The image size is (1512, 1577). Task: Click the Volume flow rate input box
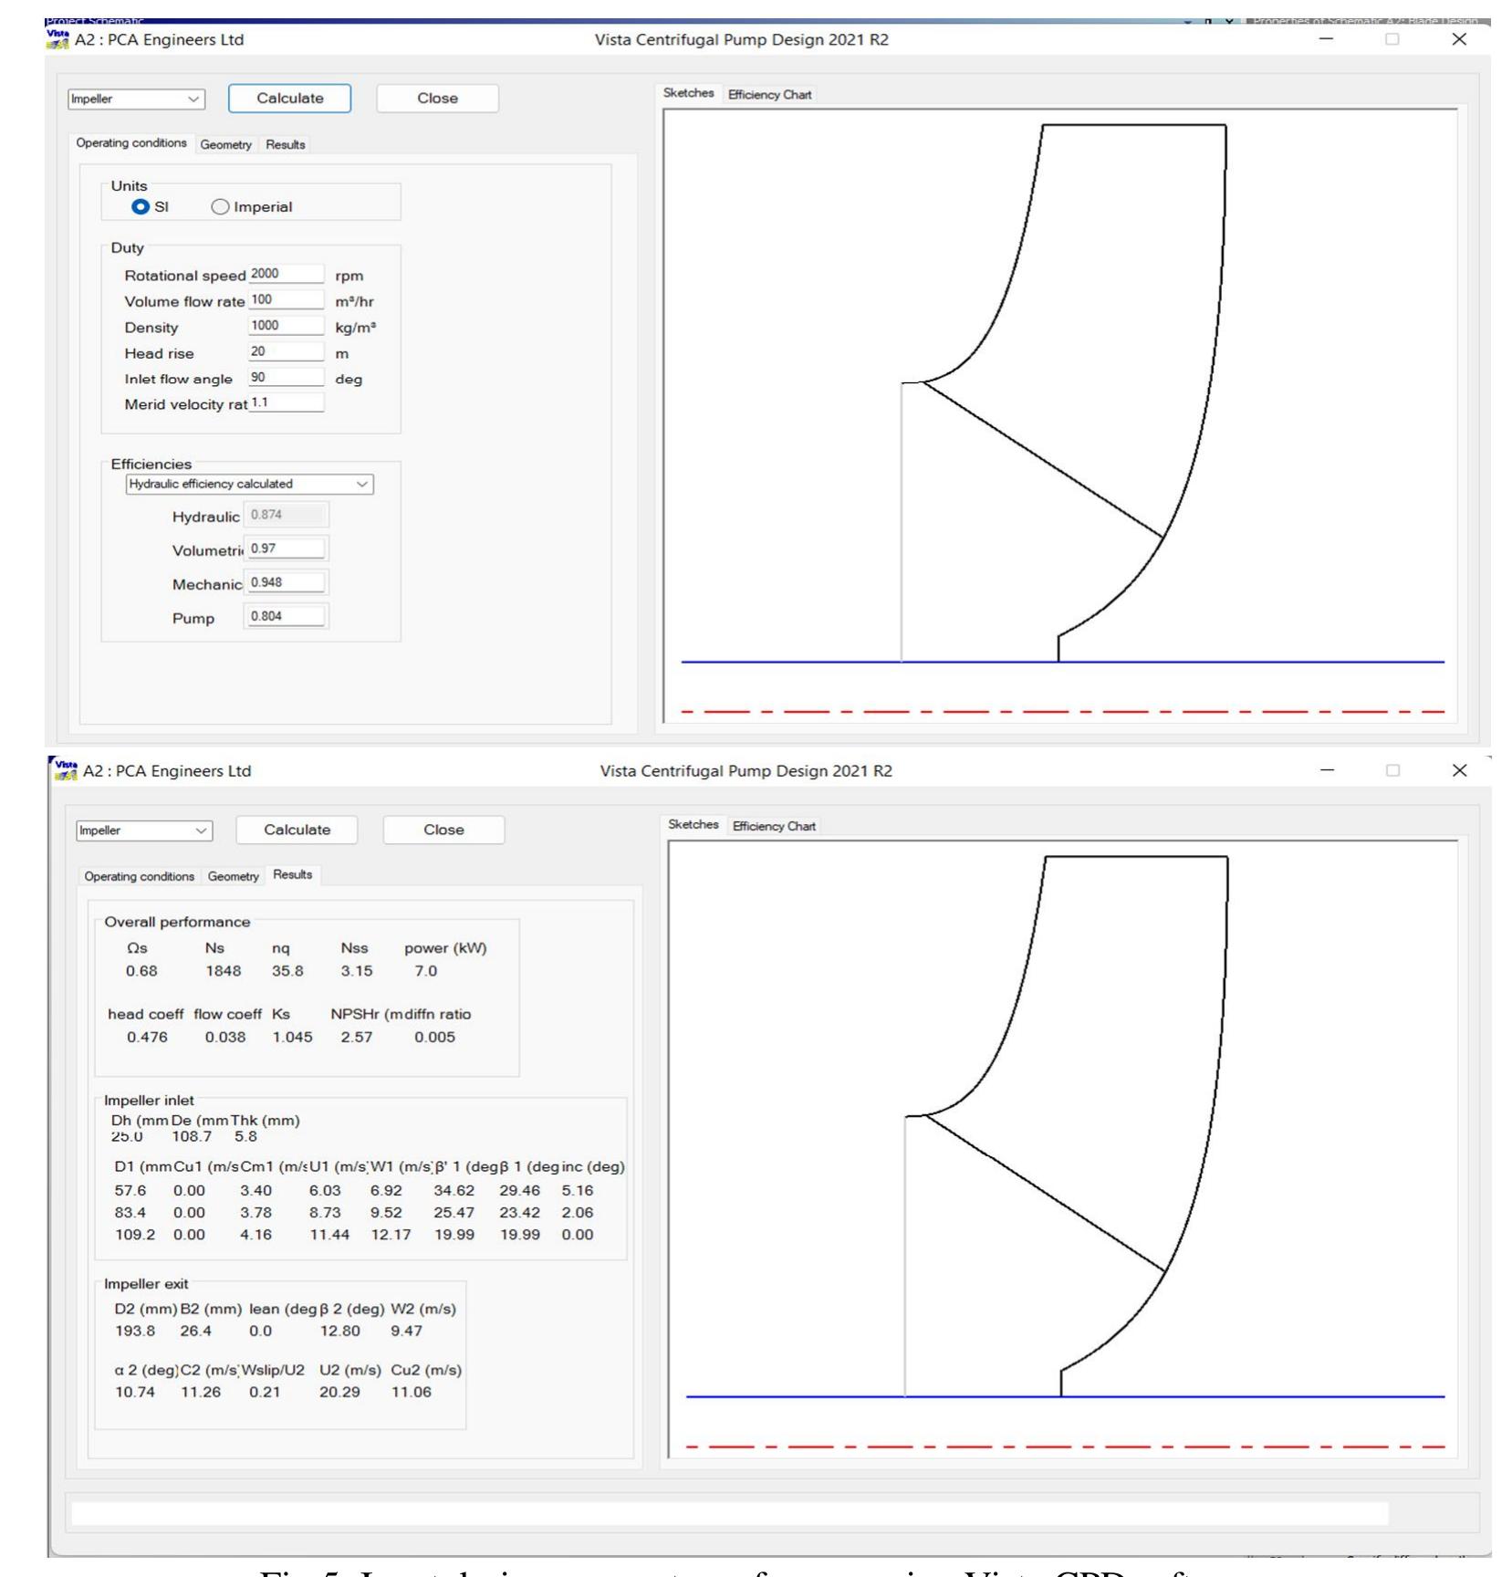286,300
